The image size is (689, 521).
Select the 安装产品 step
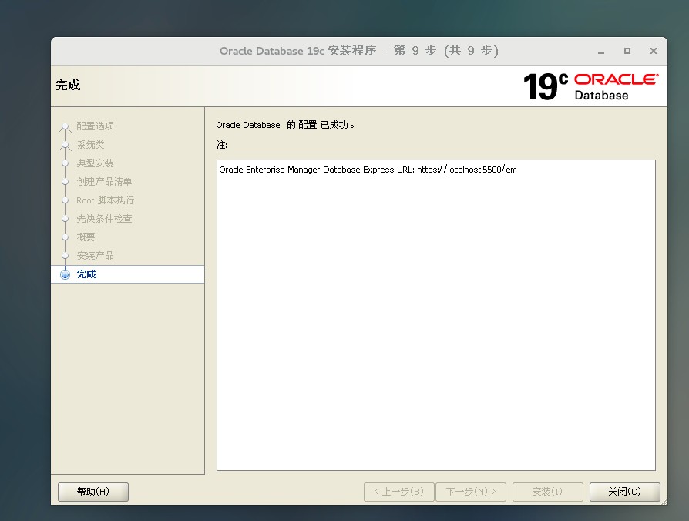point(95,256)
